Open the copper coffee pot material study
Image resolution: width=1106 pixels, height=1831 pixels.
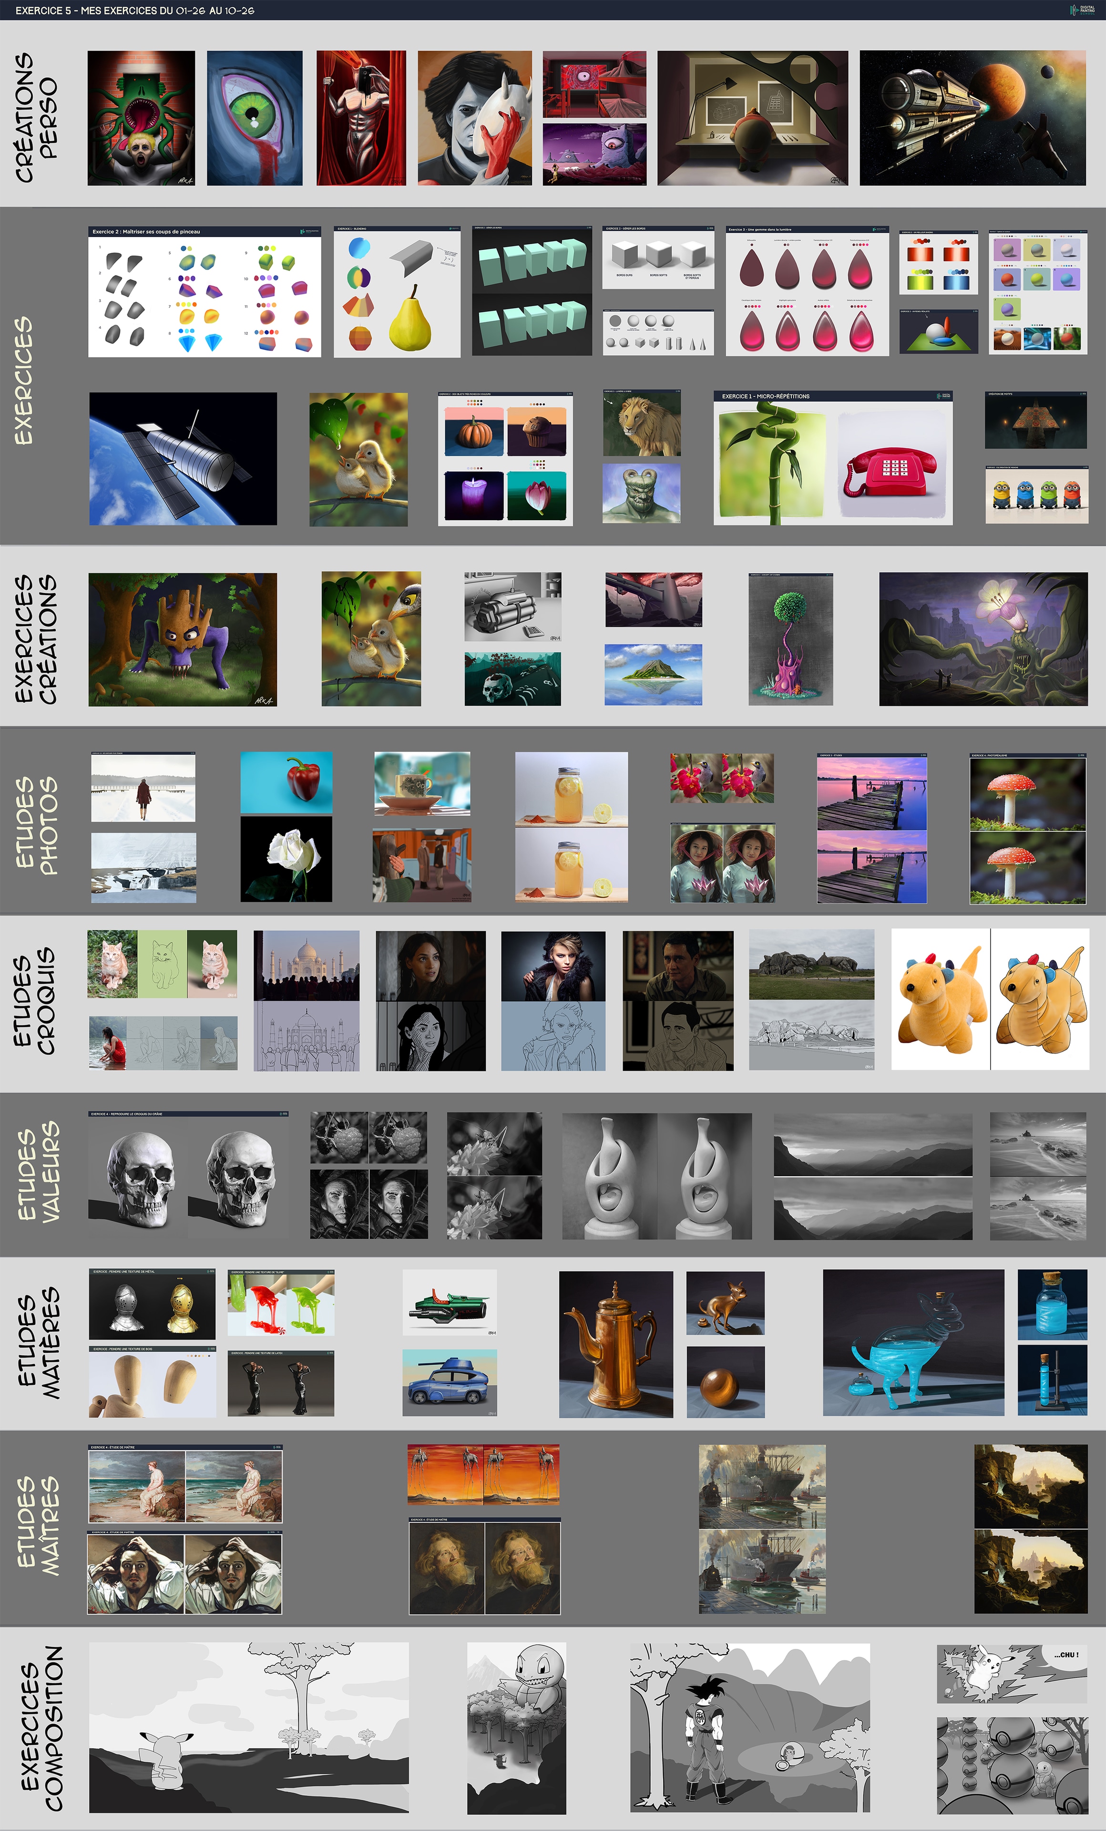click(x=616, y=1344)
